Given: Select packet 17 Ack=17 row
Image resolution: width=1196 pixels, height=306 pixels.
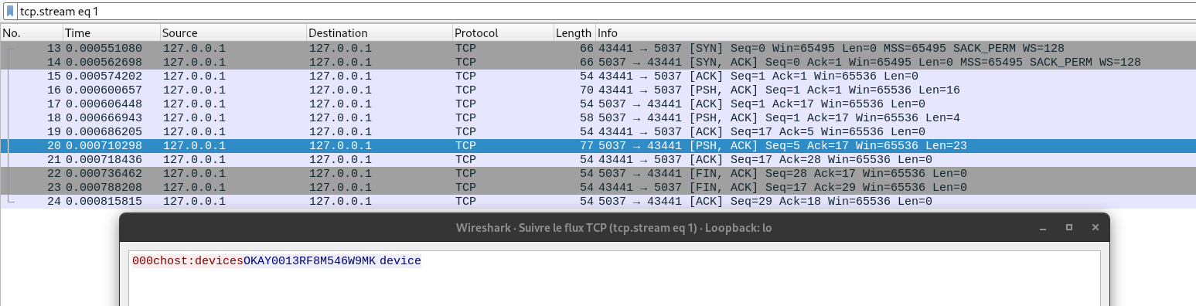Looking at the screenshot, I should (x=598, y=104).
